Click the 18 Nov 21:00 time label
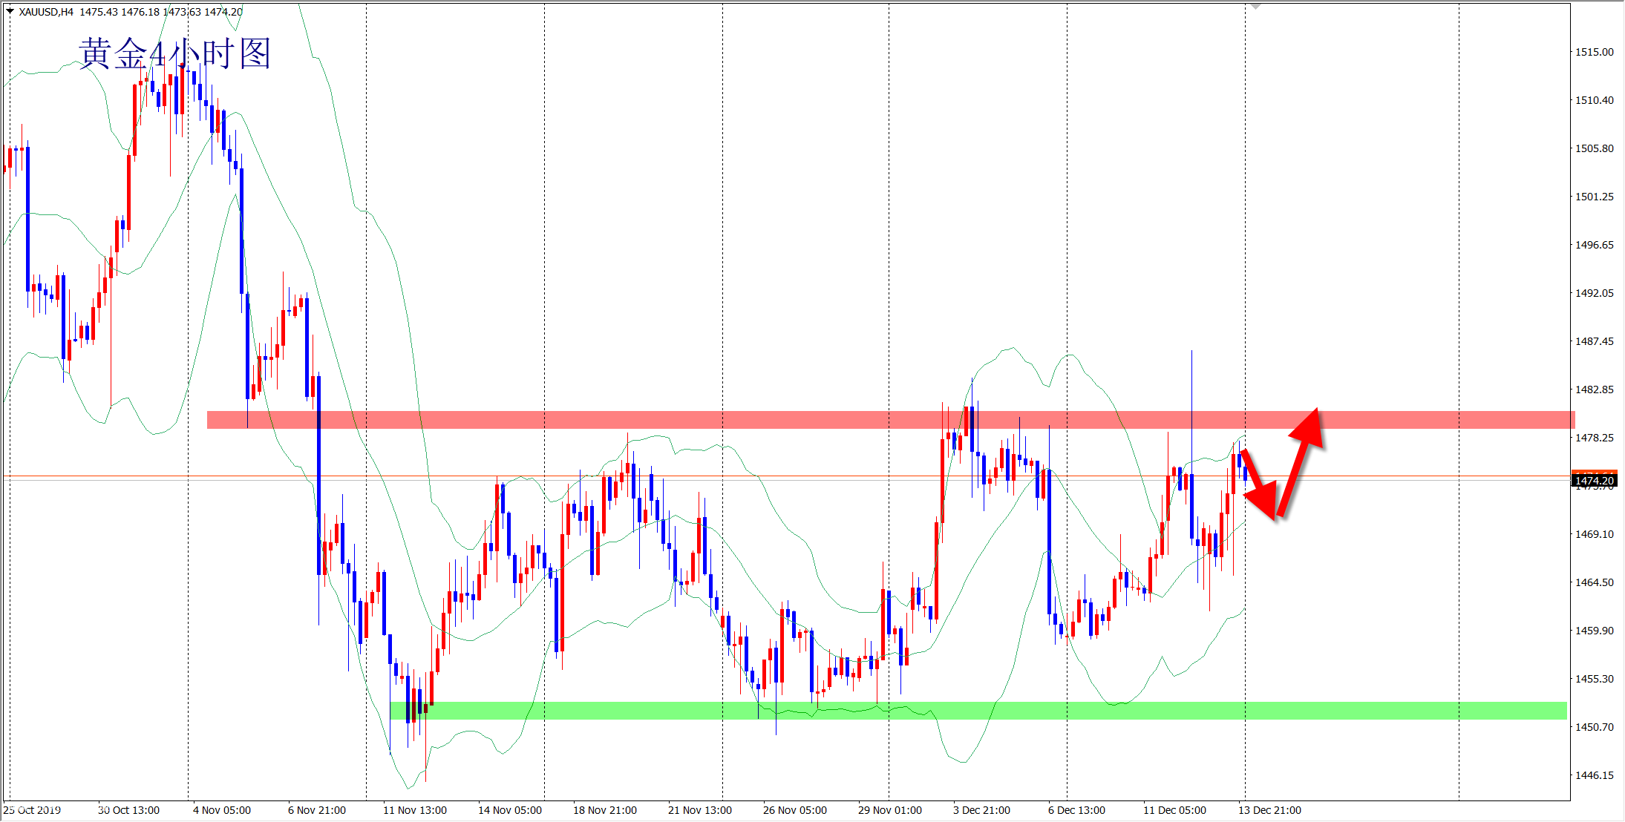1625x822 pixels. pyautogui.click(x=604, y=810)
